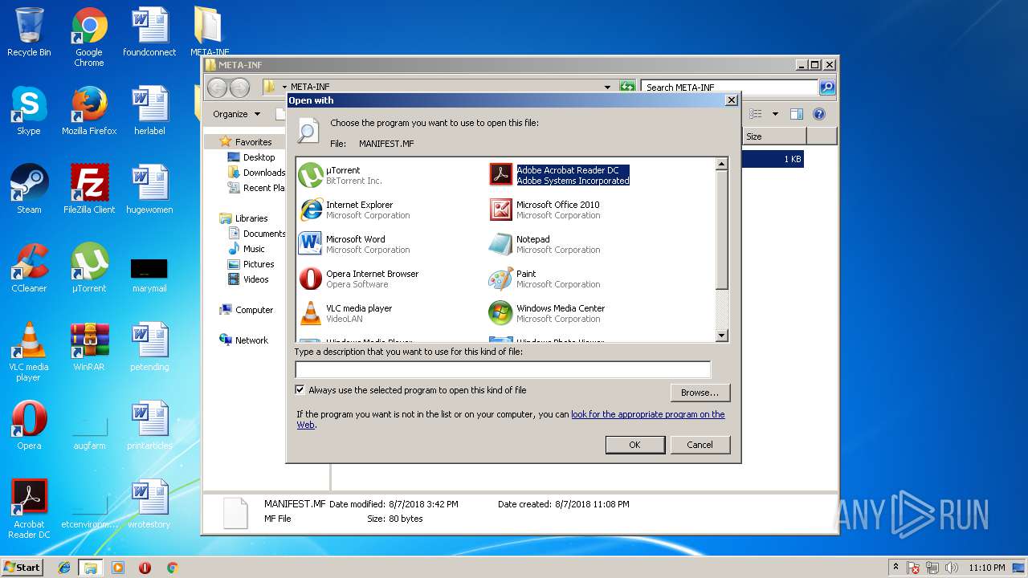Select FileZilla Client desktop shortcut
The width and height of the screenshot is (1028, 578).
(x=89, y=189)
